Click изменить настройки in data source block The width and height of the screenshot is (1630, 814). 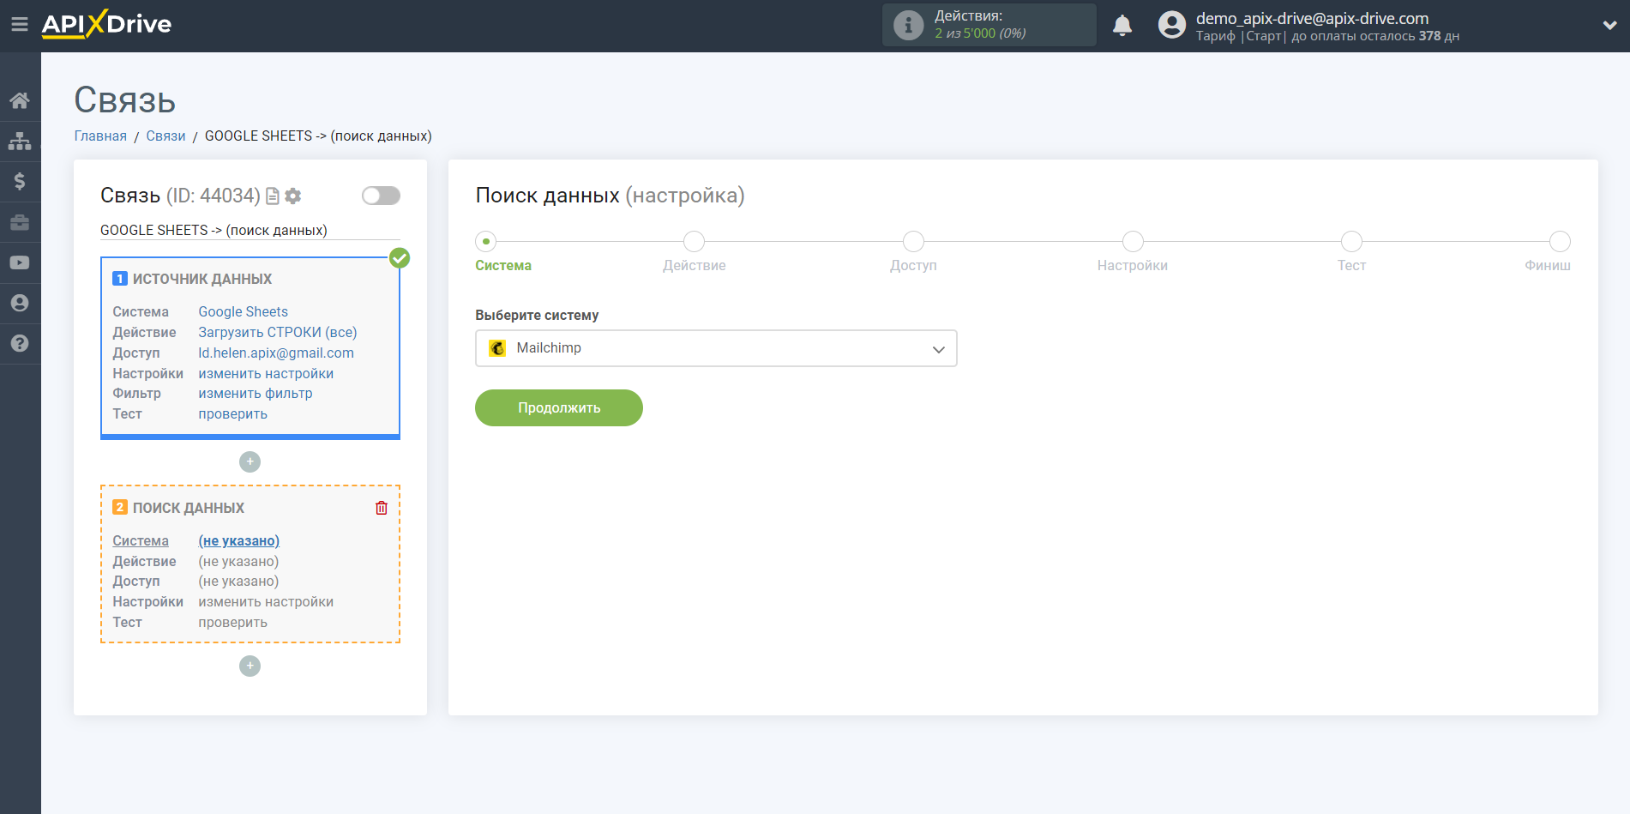[266, 373]
